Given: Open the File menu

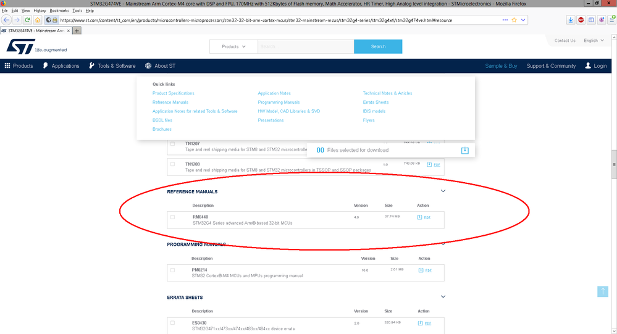Looking at the screenshot, I should pos(5,10).
